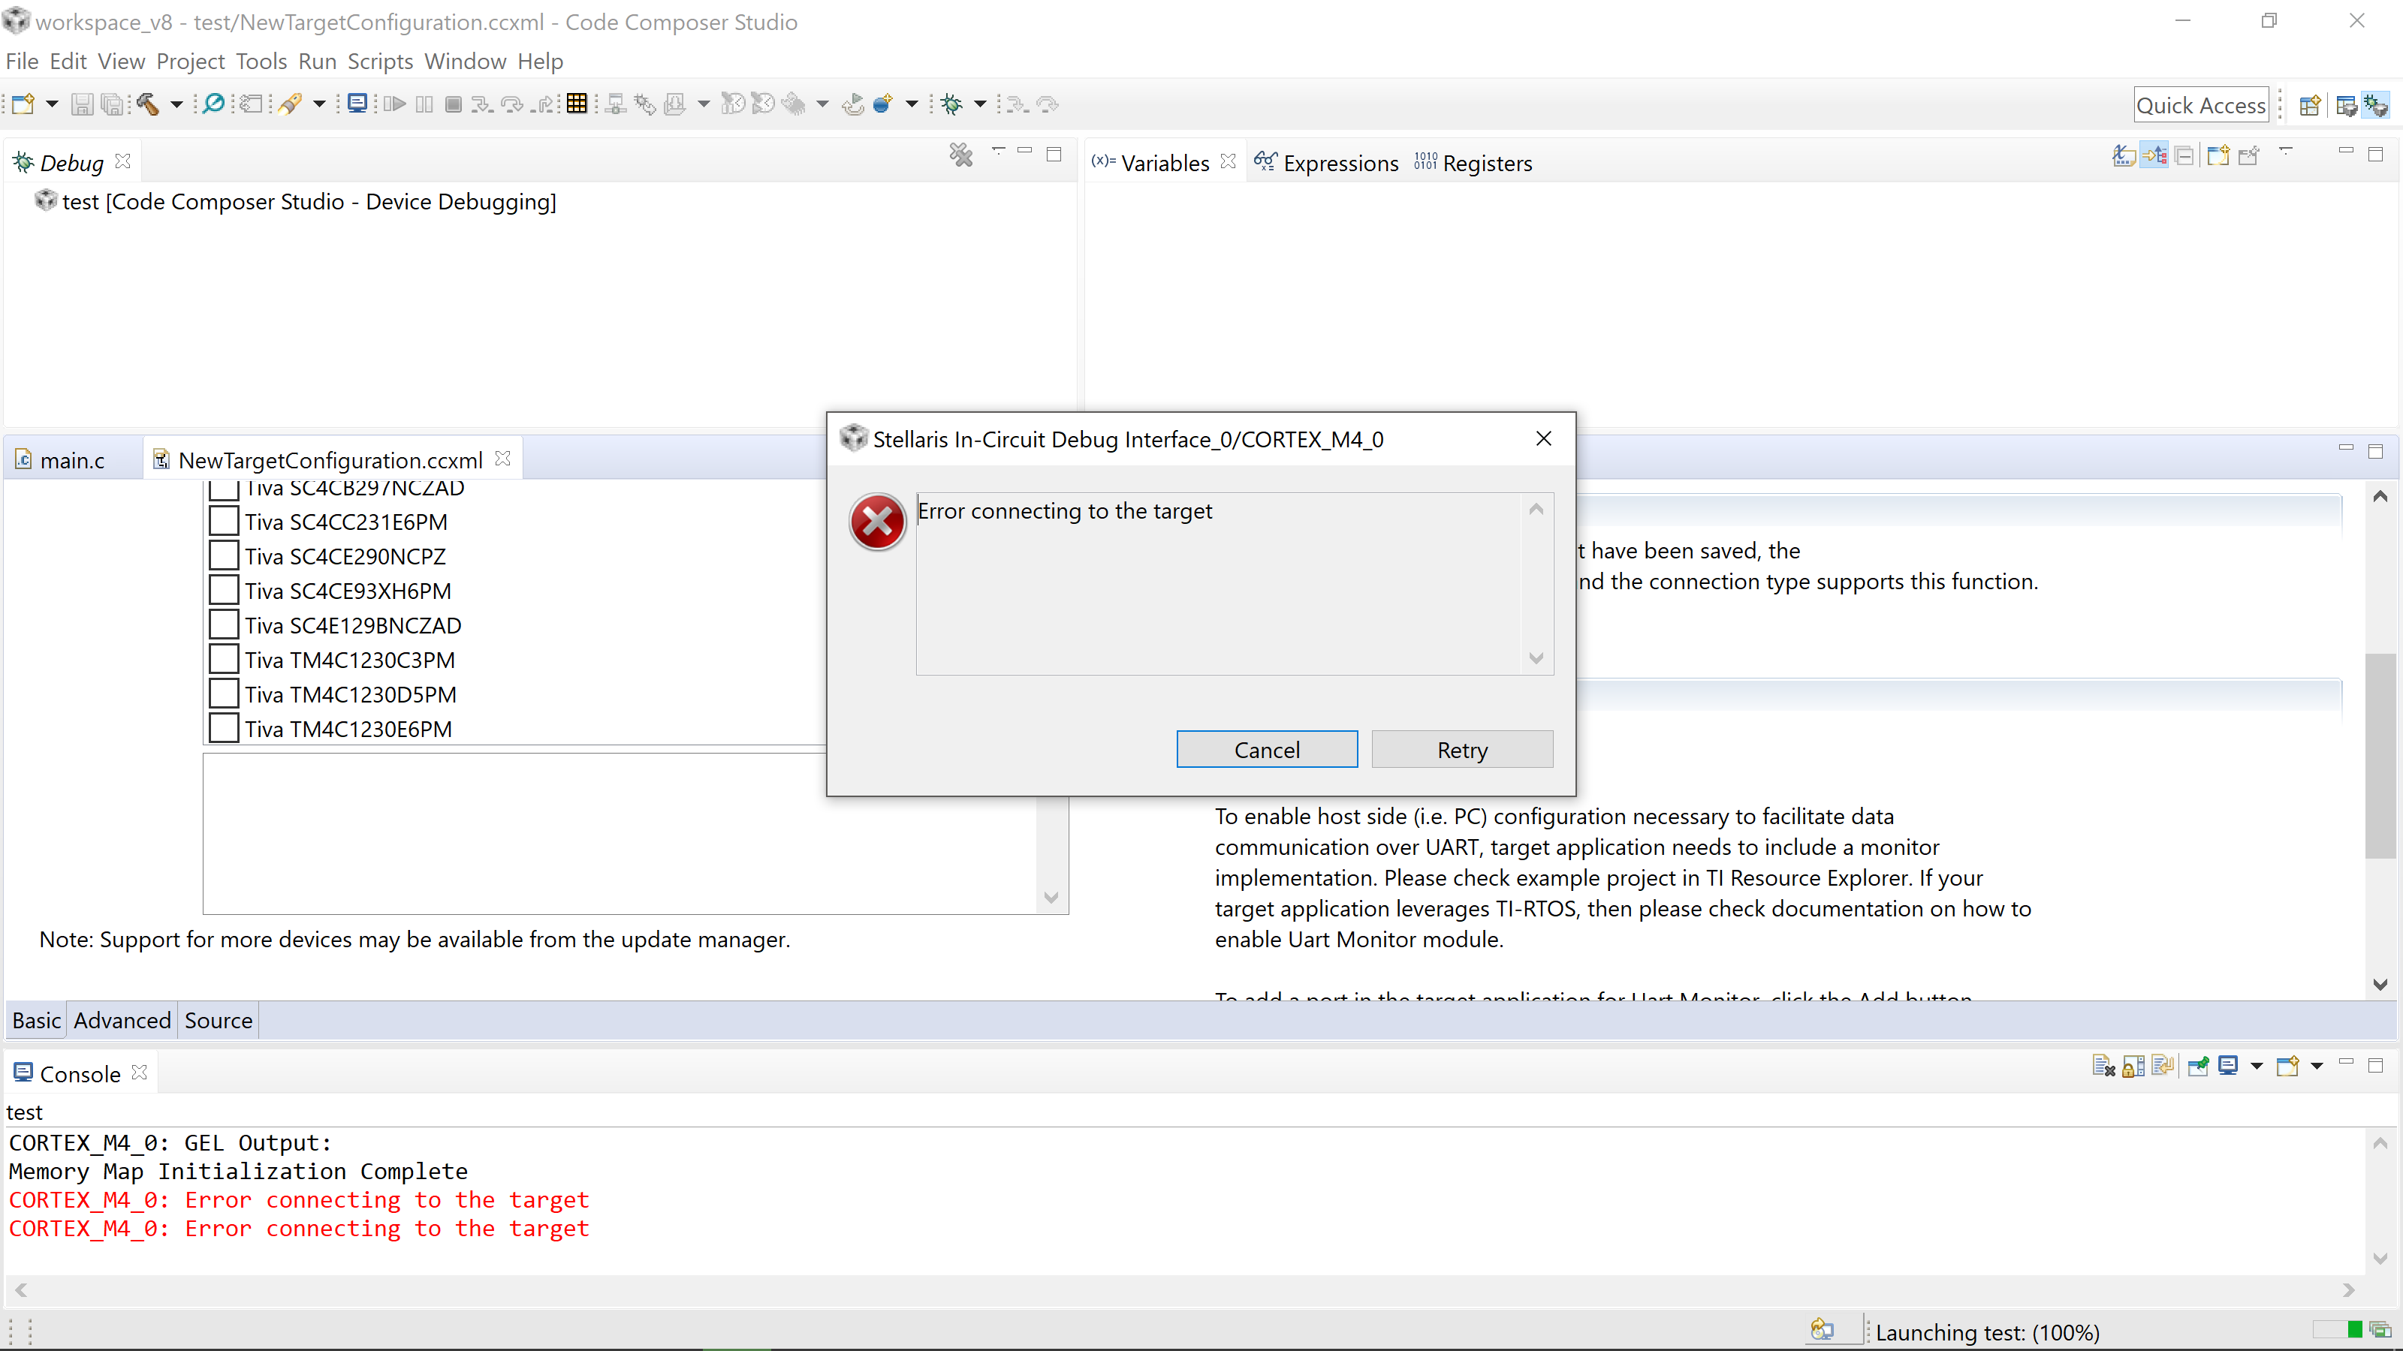
Task: Click the magnifier search icon in the toolbar
Action: (213, 104)
